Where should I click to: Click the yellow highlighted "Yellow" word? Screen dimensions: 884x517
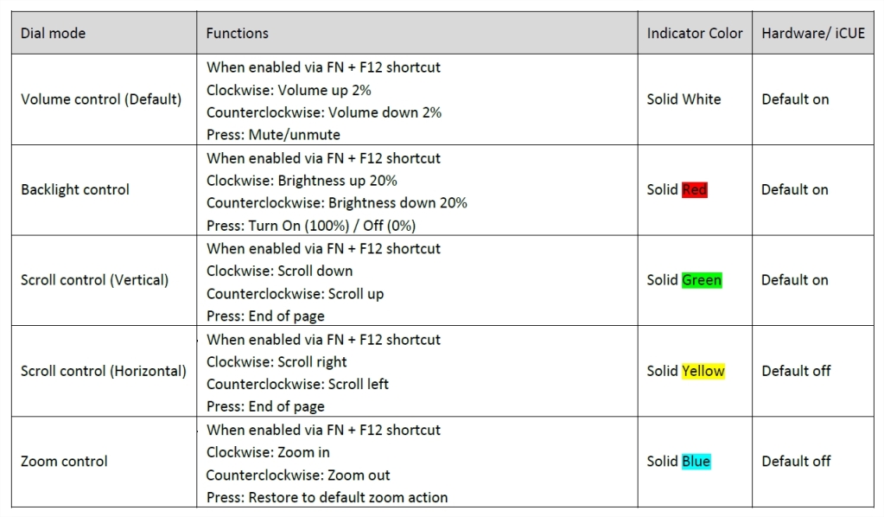click(703, 371)
